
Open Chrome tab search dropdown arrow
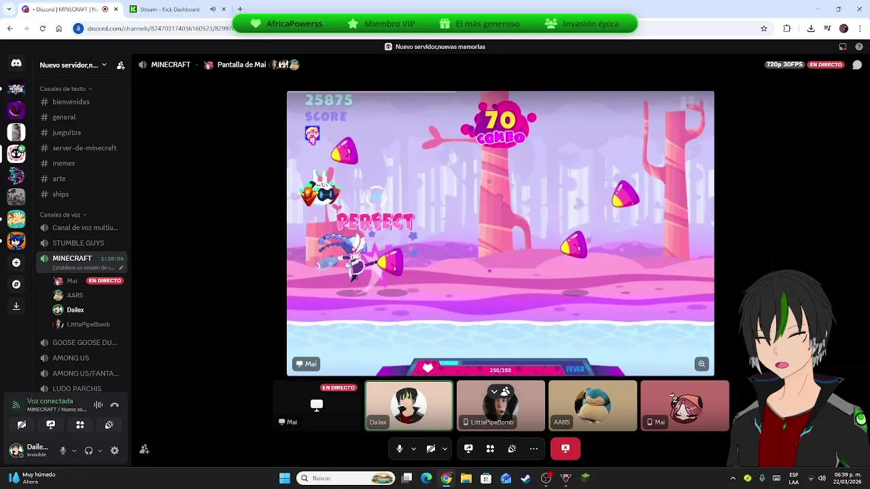9,10
